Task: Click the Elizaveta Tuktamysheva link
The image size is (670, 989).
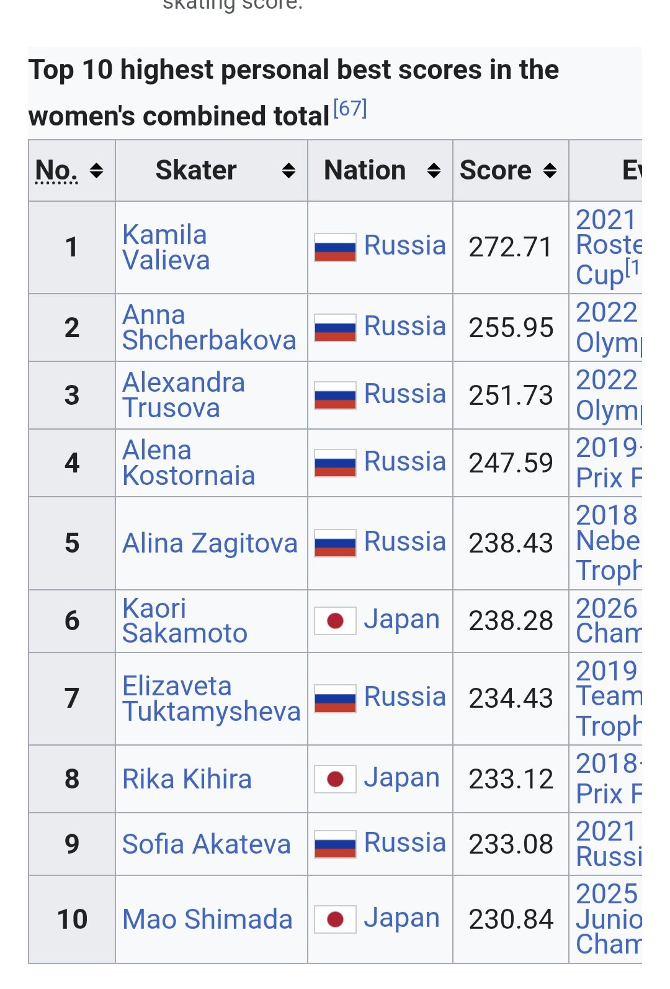Action: pyautogui.click(x=211, y=698)
